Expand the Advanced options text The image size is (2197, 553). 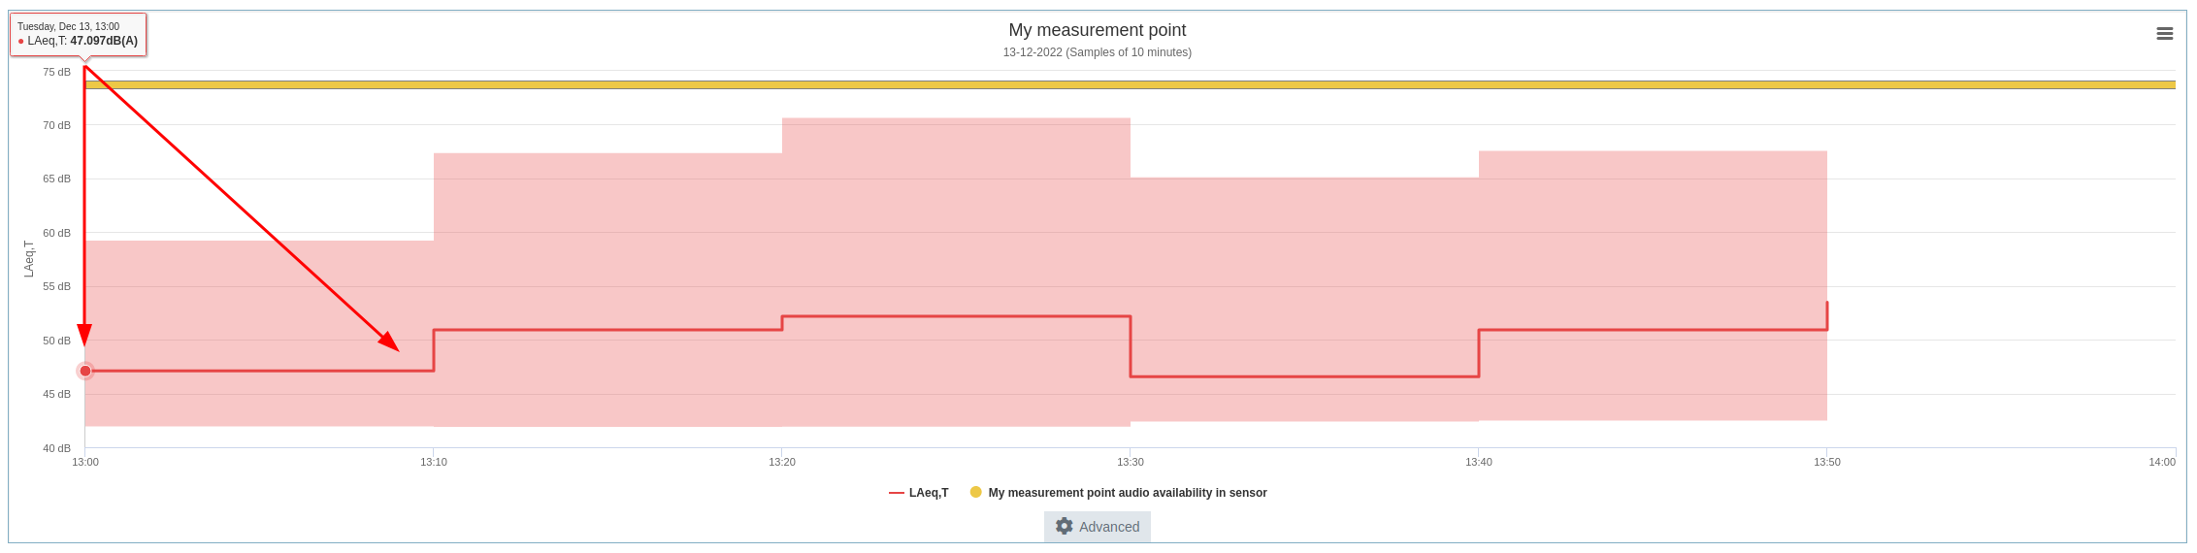tap(1109, 527)
